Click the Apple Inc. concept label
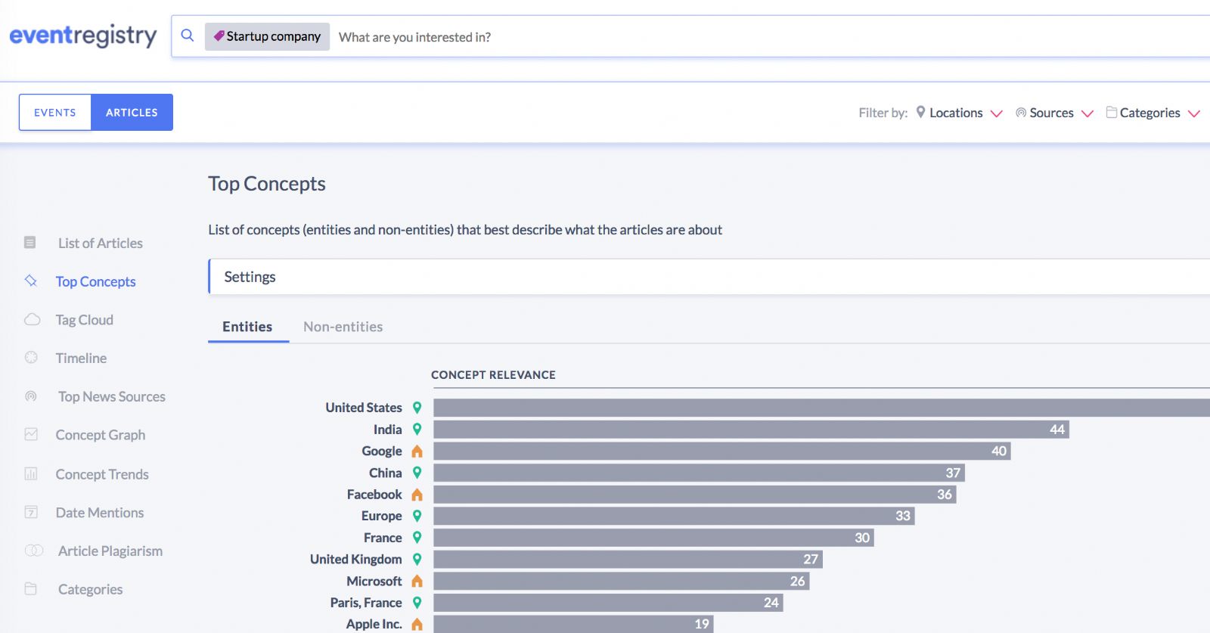Viewport: 1210px width, 633px height. click(x=374, y=624)
